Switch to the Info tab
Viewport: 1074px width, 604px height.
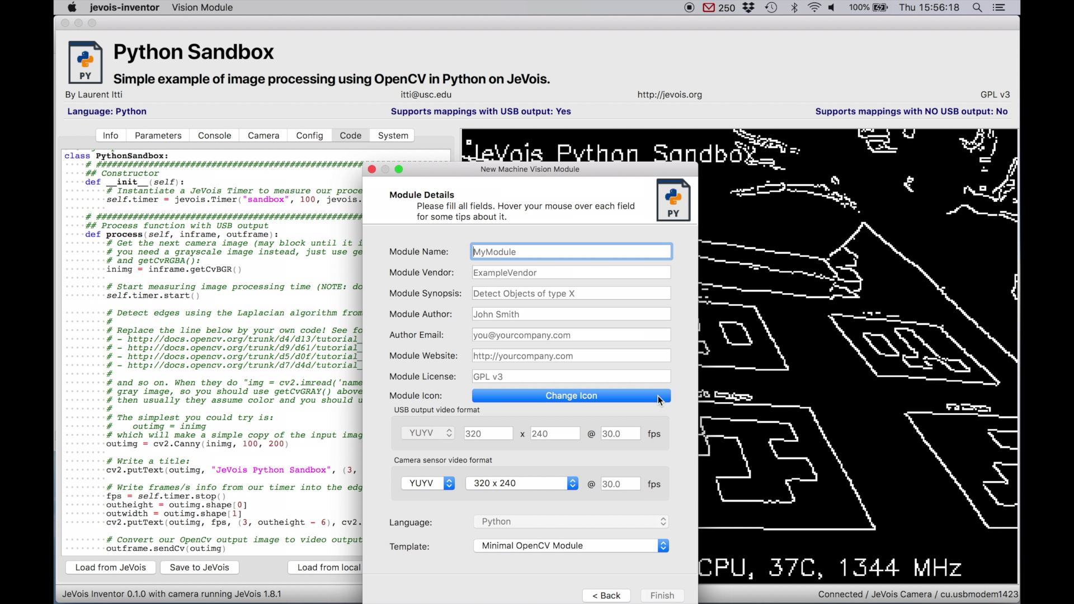pos(110,135)
